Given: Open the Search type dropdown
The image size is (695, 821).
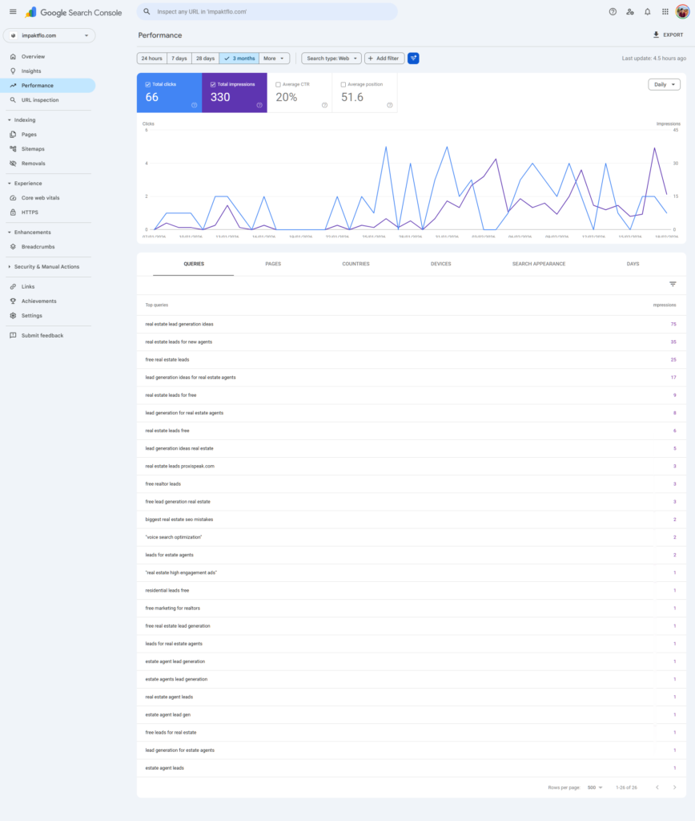Looking at the screenshot, I should [x=328, y=58].
